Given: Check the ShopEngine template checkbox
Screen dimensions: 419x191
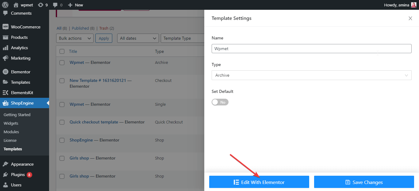Looking at the screenshot, I should (62, 140).
